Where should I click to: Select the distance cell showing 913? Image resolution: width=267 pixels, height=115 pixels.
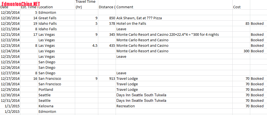112,78
